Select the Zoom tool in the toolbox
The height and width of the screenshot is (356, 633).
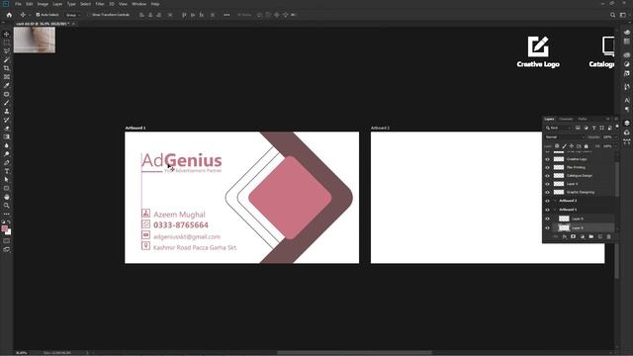[x=7, y=206]
